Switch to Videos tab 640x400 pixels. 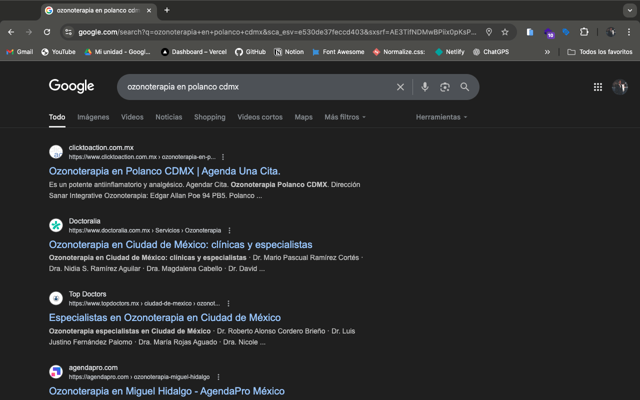tap(132, 117)
